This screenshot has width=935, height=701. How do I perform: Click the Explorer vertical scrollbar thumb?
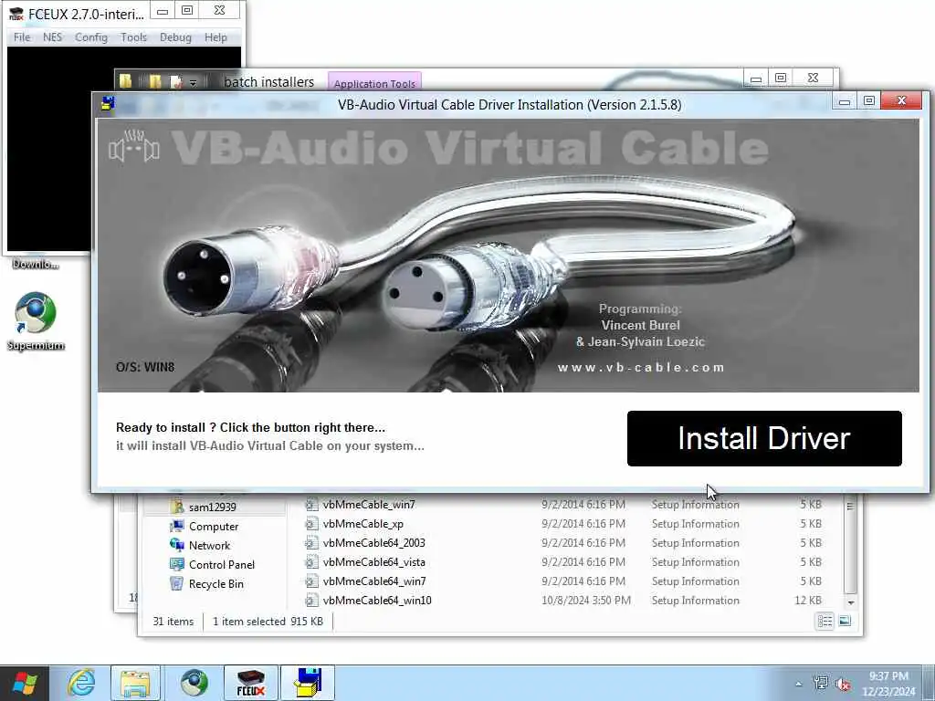[x=850, y=544]
